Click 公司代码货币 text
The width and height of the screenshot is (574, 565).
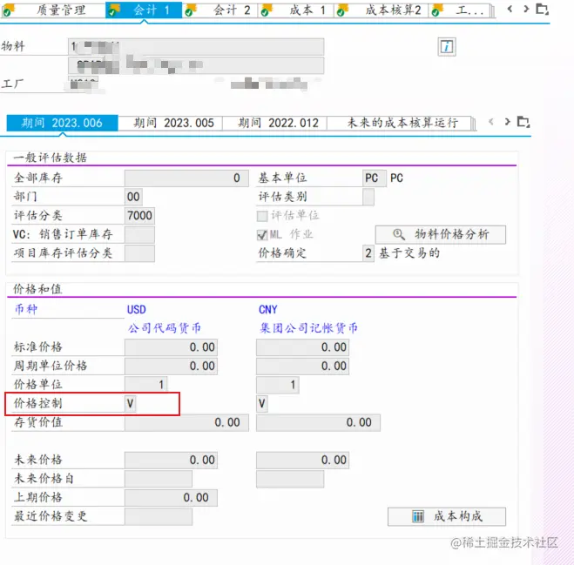tap(165, 328)
